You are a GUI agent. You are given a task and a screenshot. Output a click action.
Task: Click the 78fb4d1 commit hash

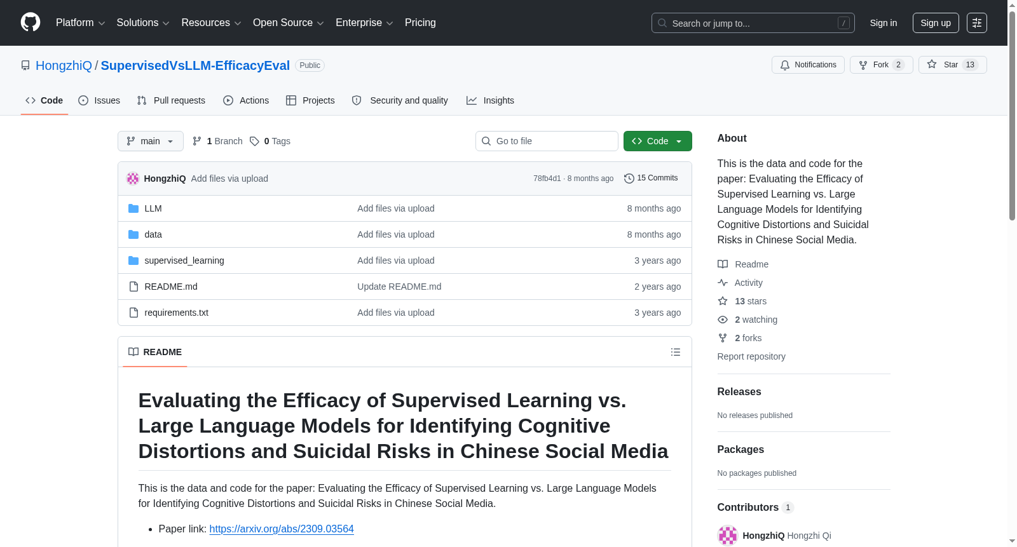pos(547,179)
